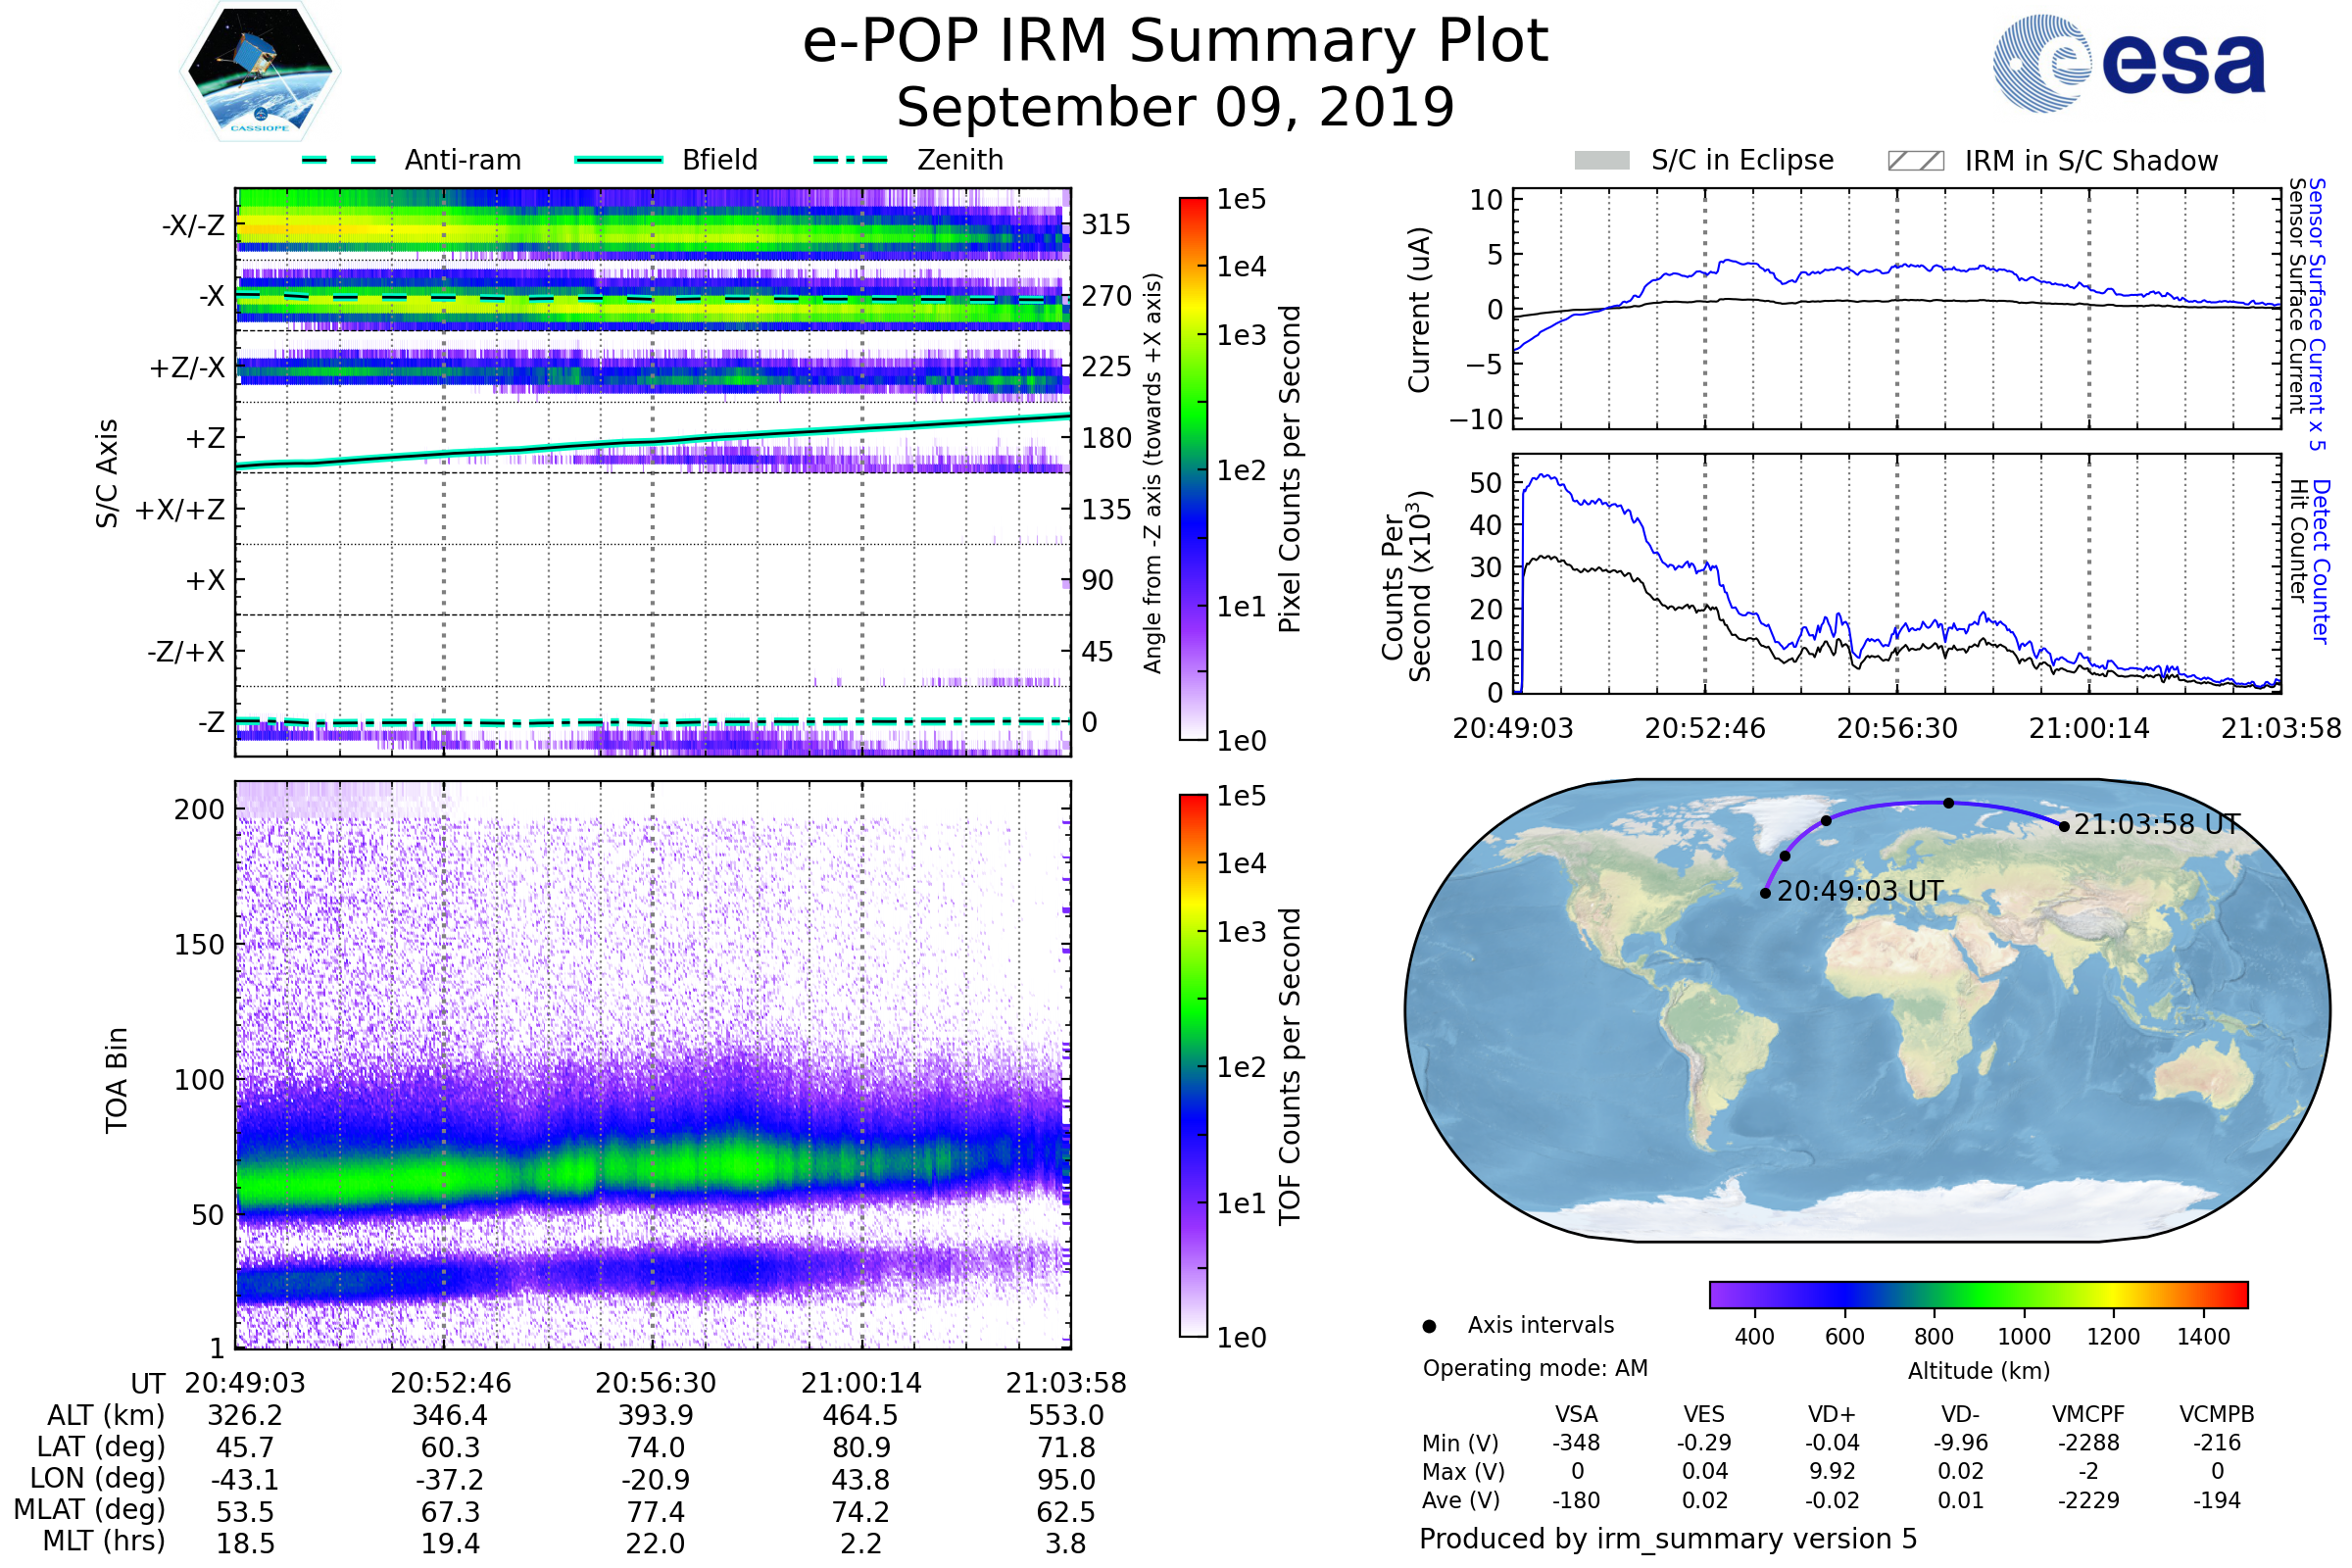
Task: Click the 21:03:58 UT endpoint on map
Action: tap(2064, 826)
